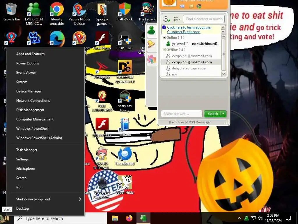298x224 pixels.
Task: Select the Microsoft Edge desktop icon
Action: 57,38
